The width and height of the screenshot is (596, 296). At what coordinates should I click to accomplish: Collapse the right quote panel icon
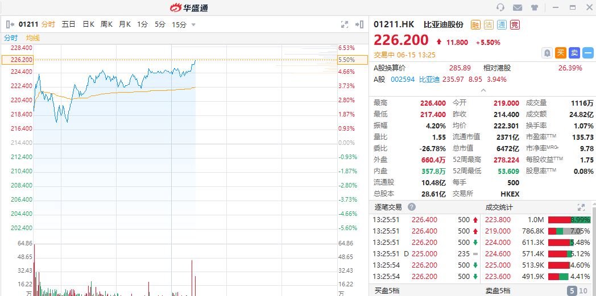(x=359, y=24)
